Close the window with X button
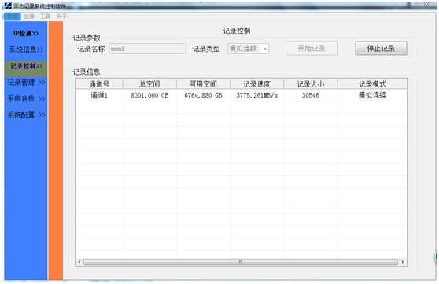This screenshot has height=284, width=439. click(426, 4)
